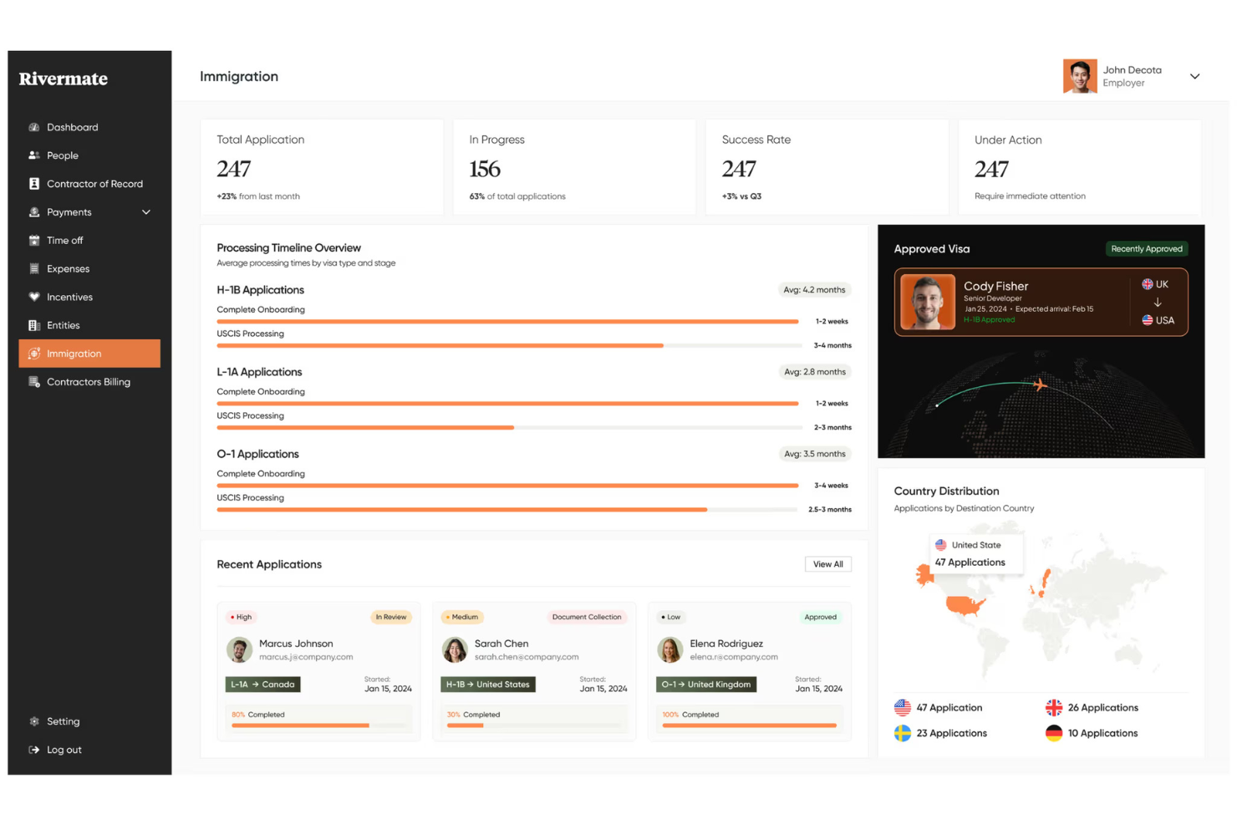1237x825 pixels.
Task: Expand the United States map tooltip
Action: tap(975, 553)
